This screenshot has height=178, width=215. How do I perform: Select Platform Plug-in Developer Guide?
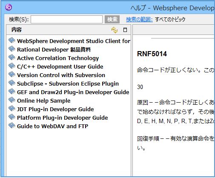coord(63,118)
